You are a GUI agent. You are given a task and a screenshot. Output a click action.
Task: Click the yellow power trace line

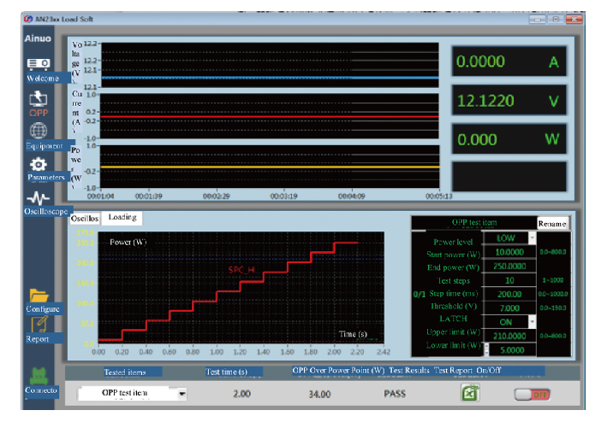pos(270,167)
